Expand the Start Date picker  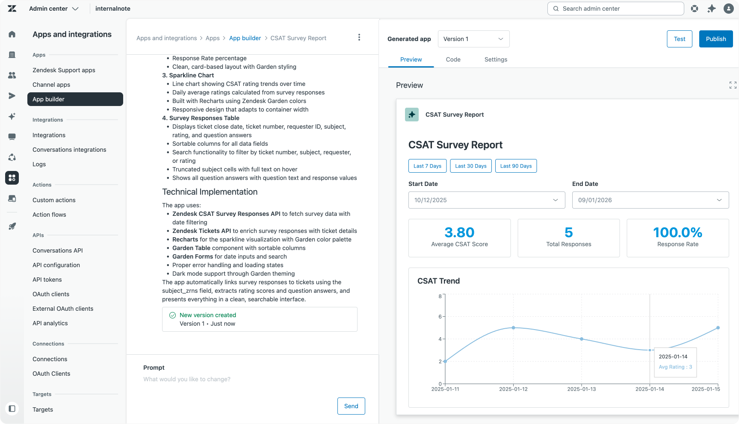pyautogui.click(x=487, y=200)
